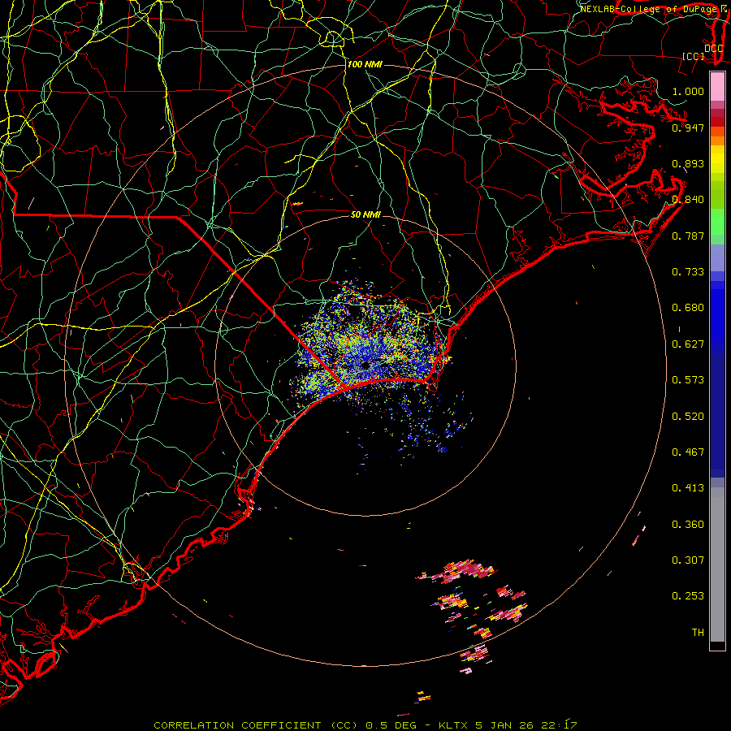This screenshot has height=731, width=731.
Task: Select the 0.733 scale value
Action: (x=688, y=272)
